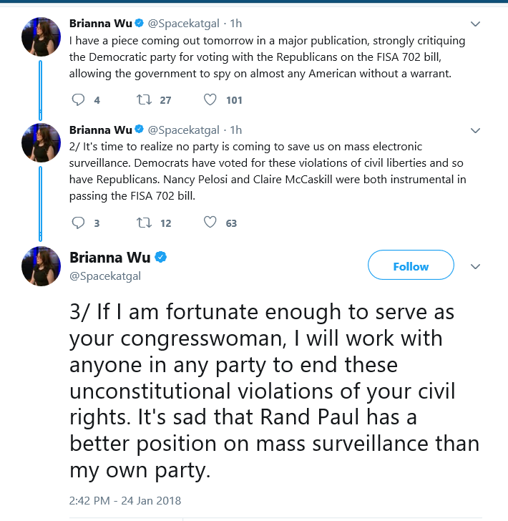
Task: Reply to the first FISA 702 tweet
Action: pos(79,99)
